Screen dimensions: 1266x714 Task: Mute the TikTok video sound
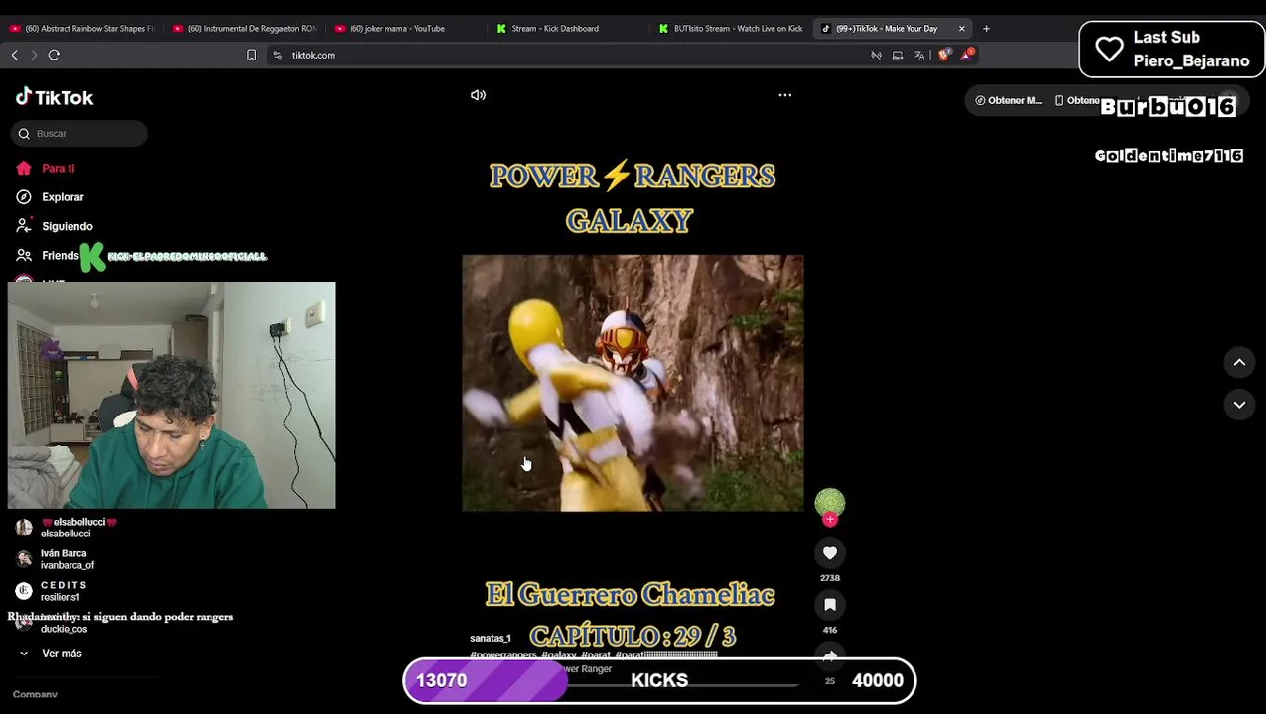(x=478, y=95)
